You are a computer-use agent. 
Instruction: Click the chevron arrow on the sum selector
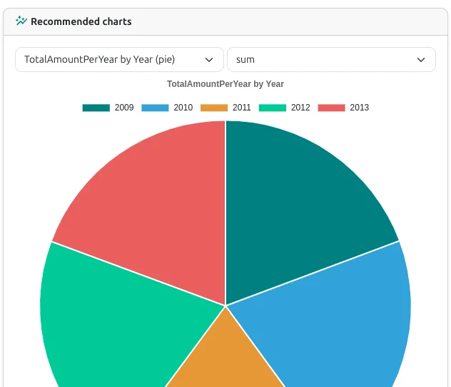tap(421, 59)
